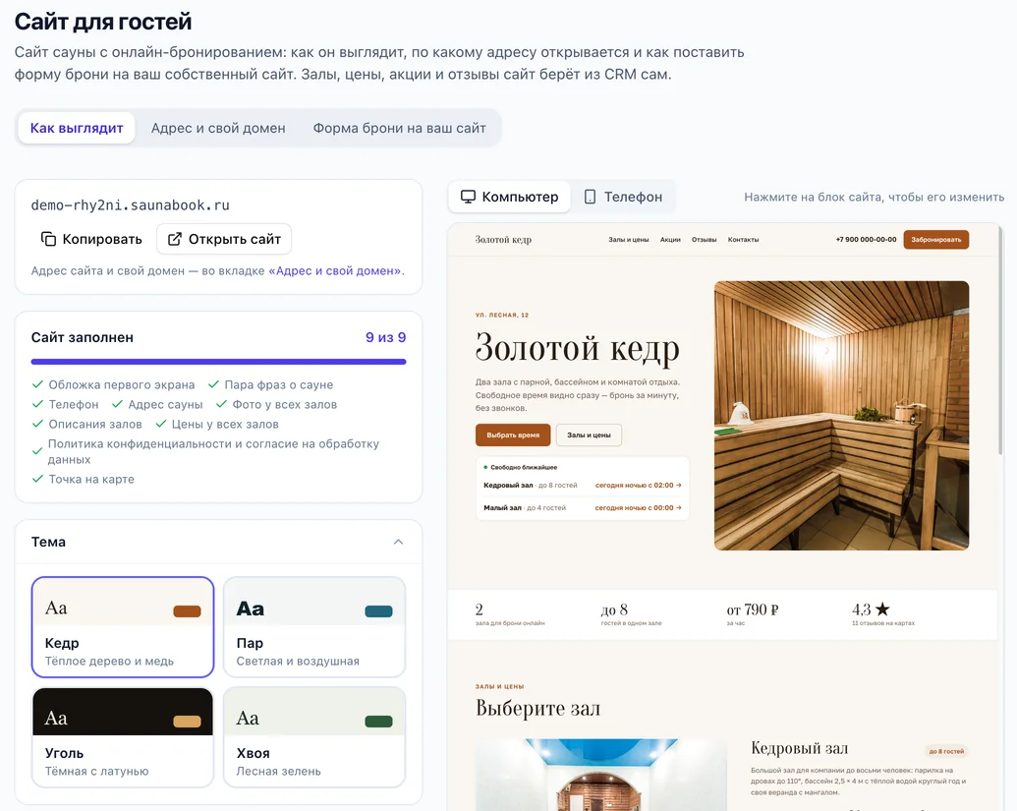Switch preview to Компьютер view
The width and height of the screenshot is (1017, 811).
[509, 197]
